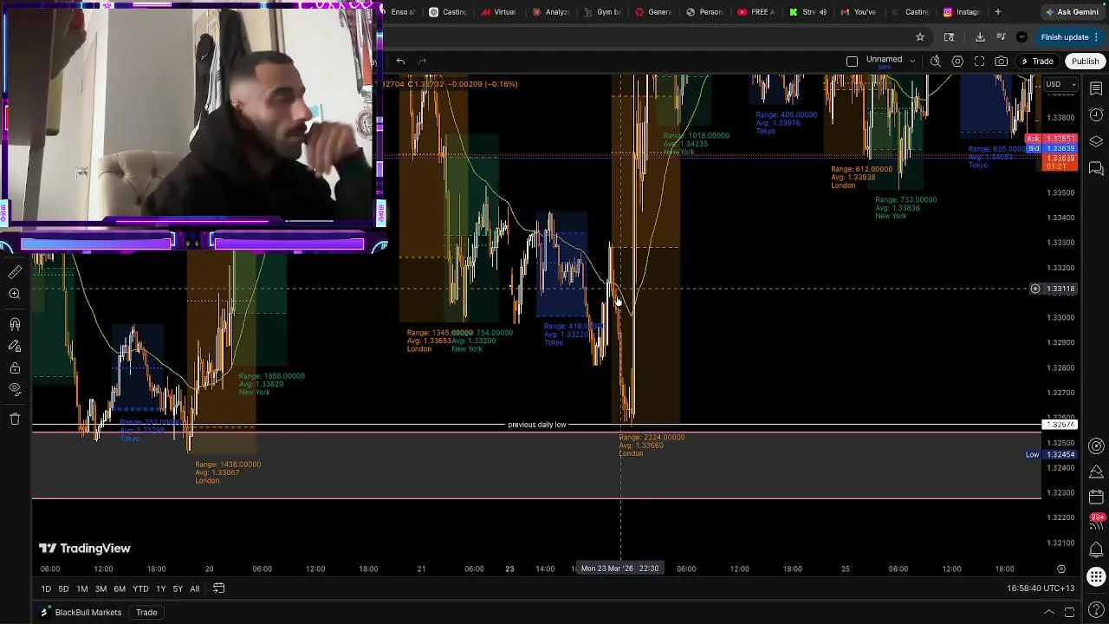
Task: Select the 1Y date range
Action: 160,589
